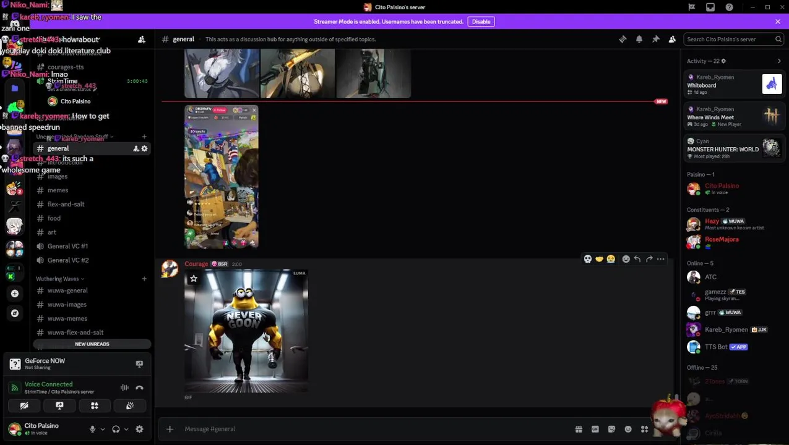Open the gift icon in message bar

[x=579, y=429]
